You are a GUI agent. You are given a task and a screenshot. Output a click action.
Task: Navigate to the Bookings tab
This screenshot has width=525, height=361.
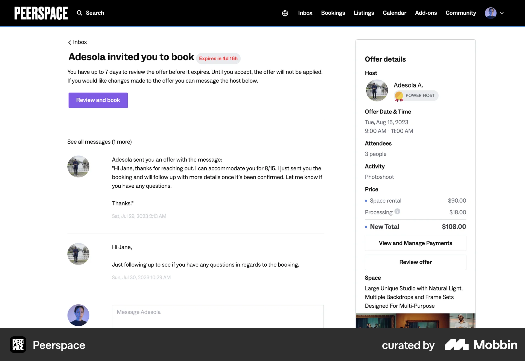(333, 13)
